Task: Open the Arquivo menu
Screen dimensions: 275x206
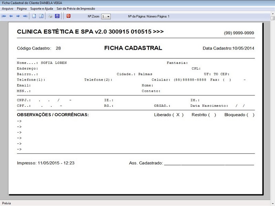Action: (x=7, y=9)
